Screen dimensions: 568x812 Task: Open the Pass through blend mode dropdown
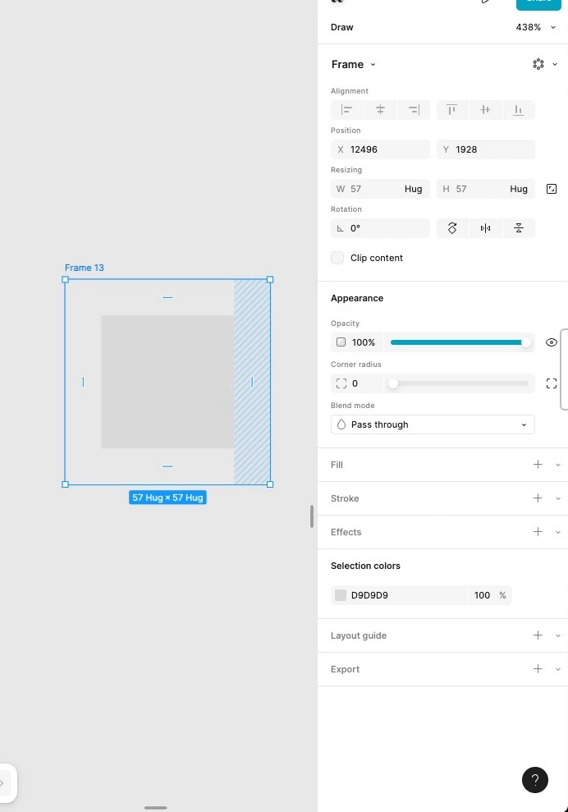coord(433,424)
